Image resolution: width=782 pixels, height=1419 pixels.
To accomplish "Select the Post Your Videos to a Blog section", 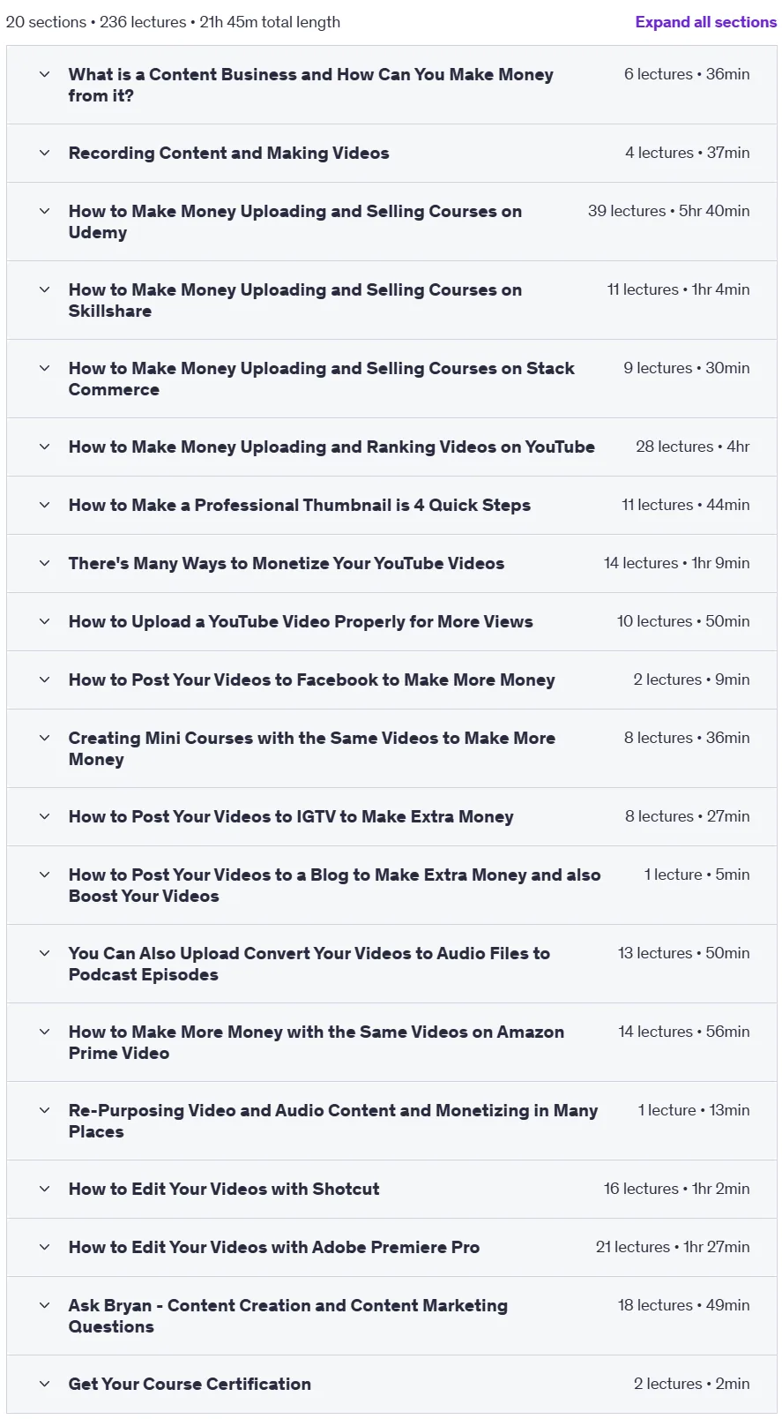I will [x=392, y=885].
